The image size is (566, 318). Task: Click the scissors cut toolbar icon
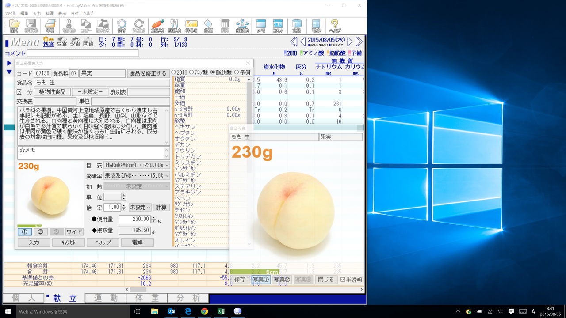pyautogui.click(x=69, y=26)
